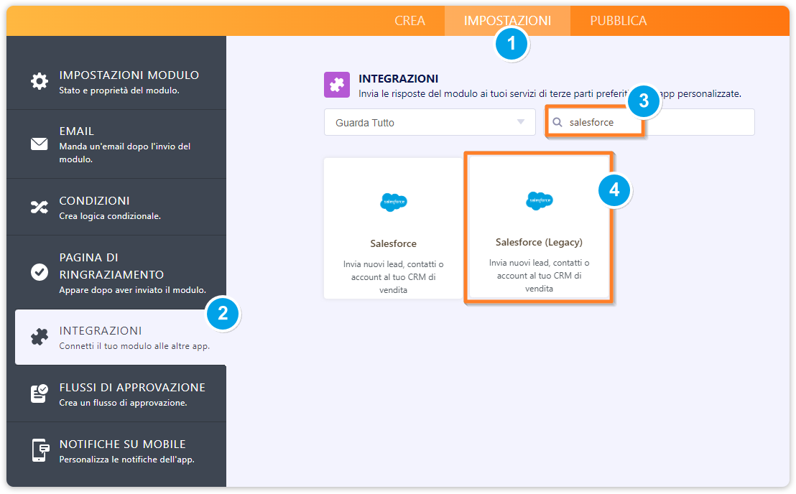Select the Email sidebar section
Screen dimensions: 796x494
[116, 144]
